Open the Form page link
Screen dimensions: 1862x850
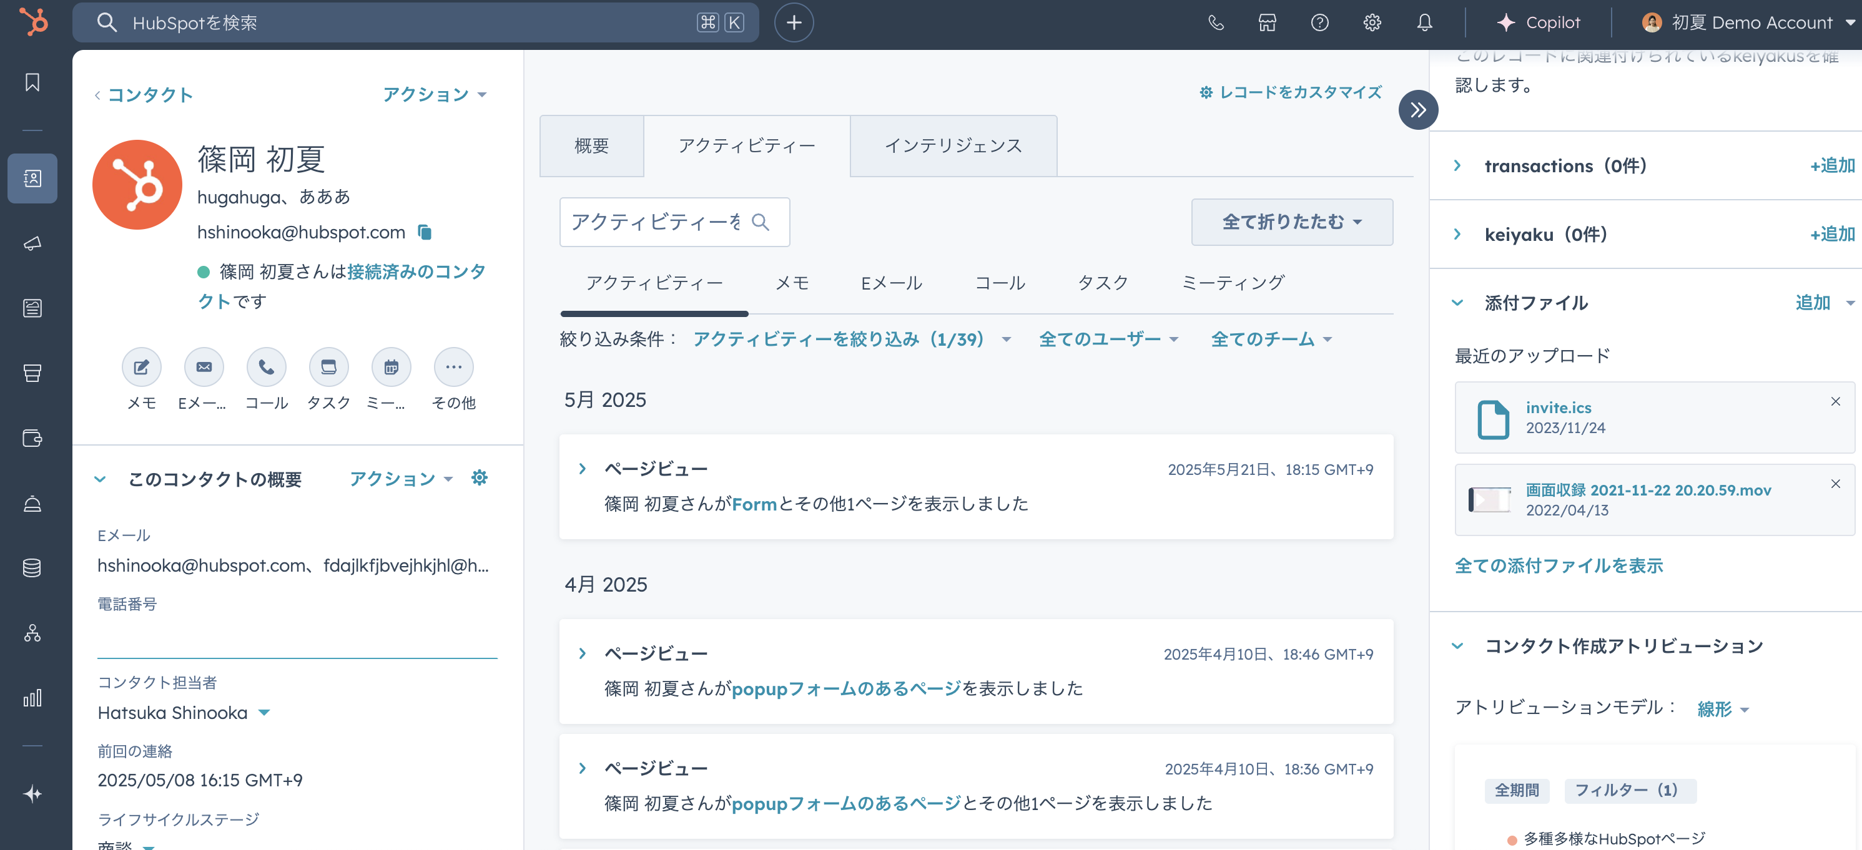click(x=754, y=504)
